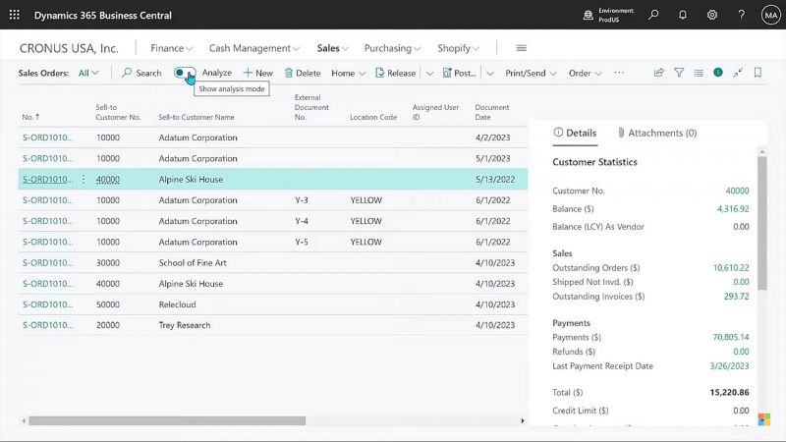This screenshot has height=442, width=786.
Task: Open Outstanding Orders 10,610.22 link
Action: 731,267
